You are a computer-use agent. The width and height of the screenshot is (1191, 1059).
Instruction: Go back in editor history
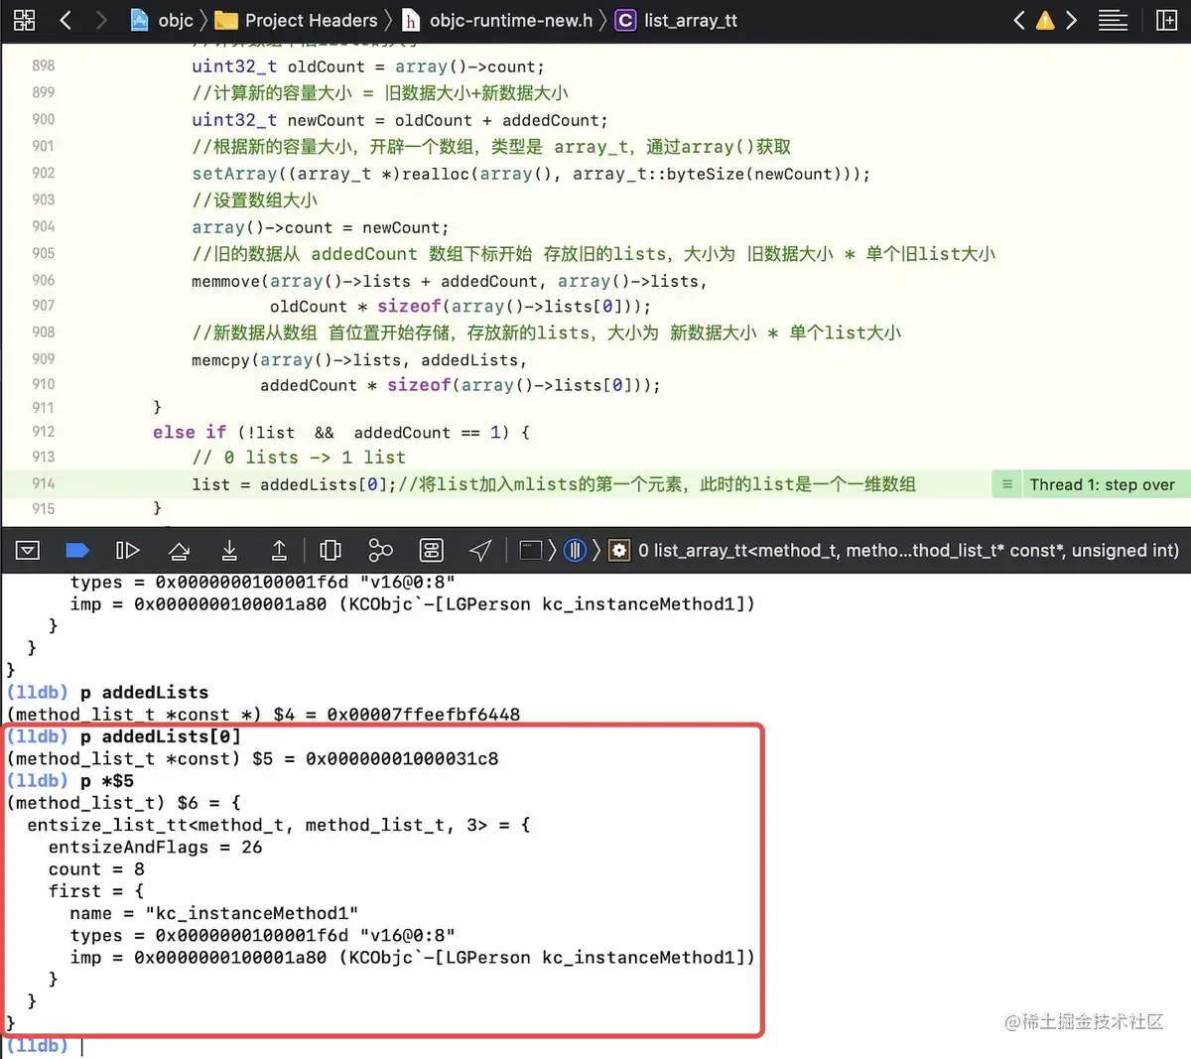[x=66, y=20]
